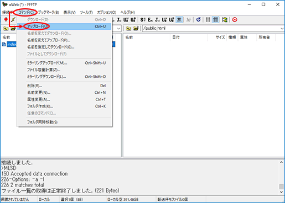Viewport: 285px width, 203px height.
Task: Choose アップロード(U) from the menu
Action: [64, 26]
